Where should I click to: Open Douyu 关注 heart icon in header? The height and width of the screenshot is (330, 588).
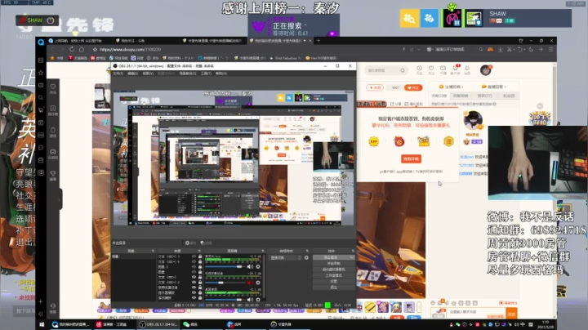[x=431, y=69]
